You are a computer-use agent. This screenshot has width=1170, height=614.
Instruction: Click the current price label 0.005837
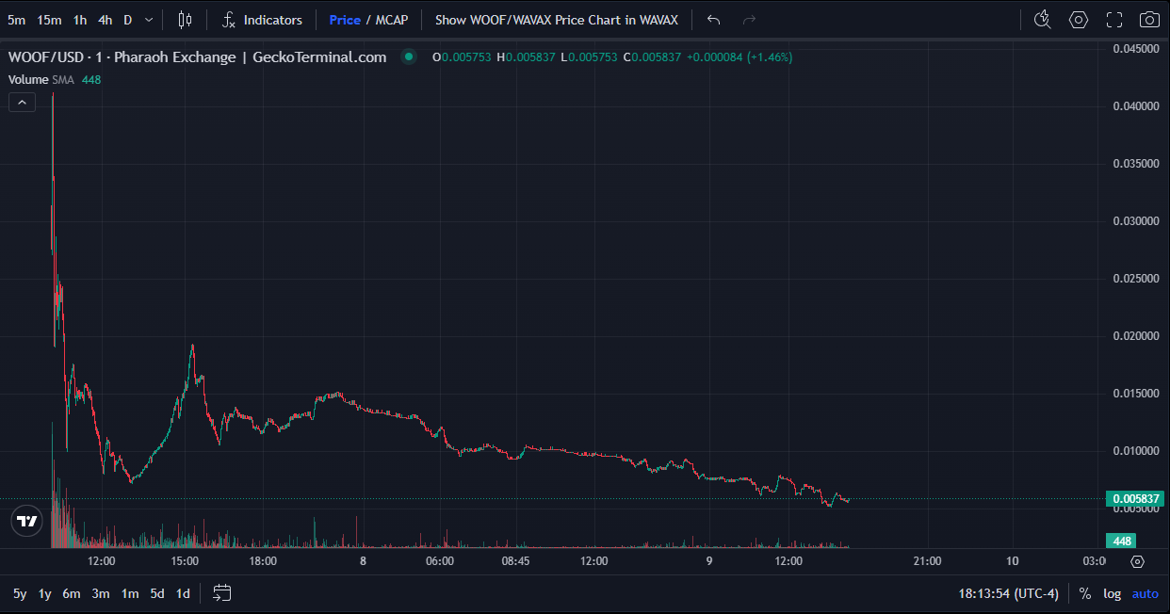click(x=1134, y=499)
